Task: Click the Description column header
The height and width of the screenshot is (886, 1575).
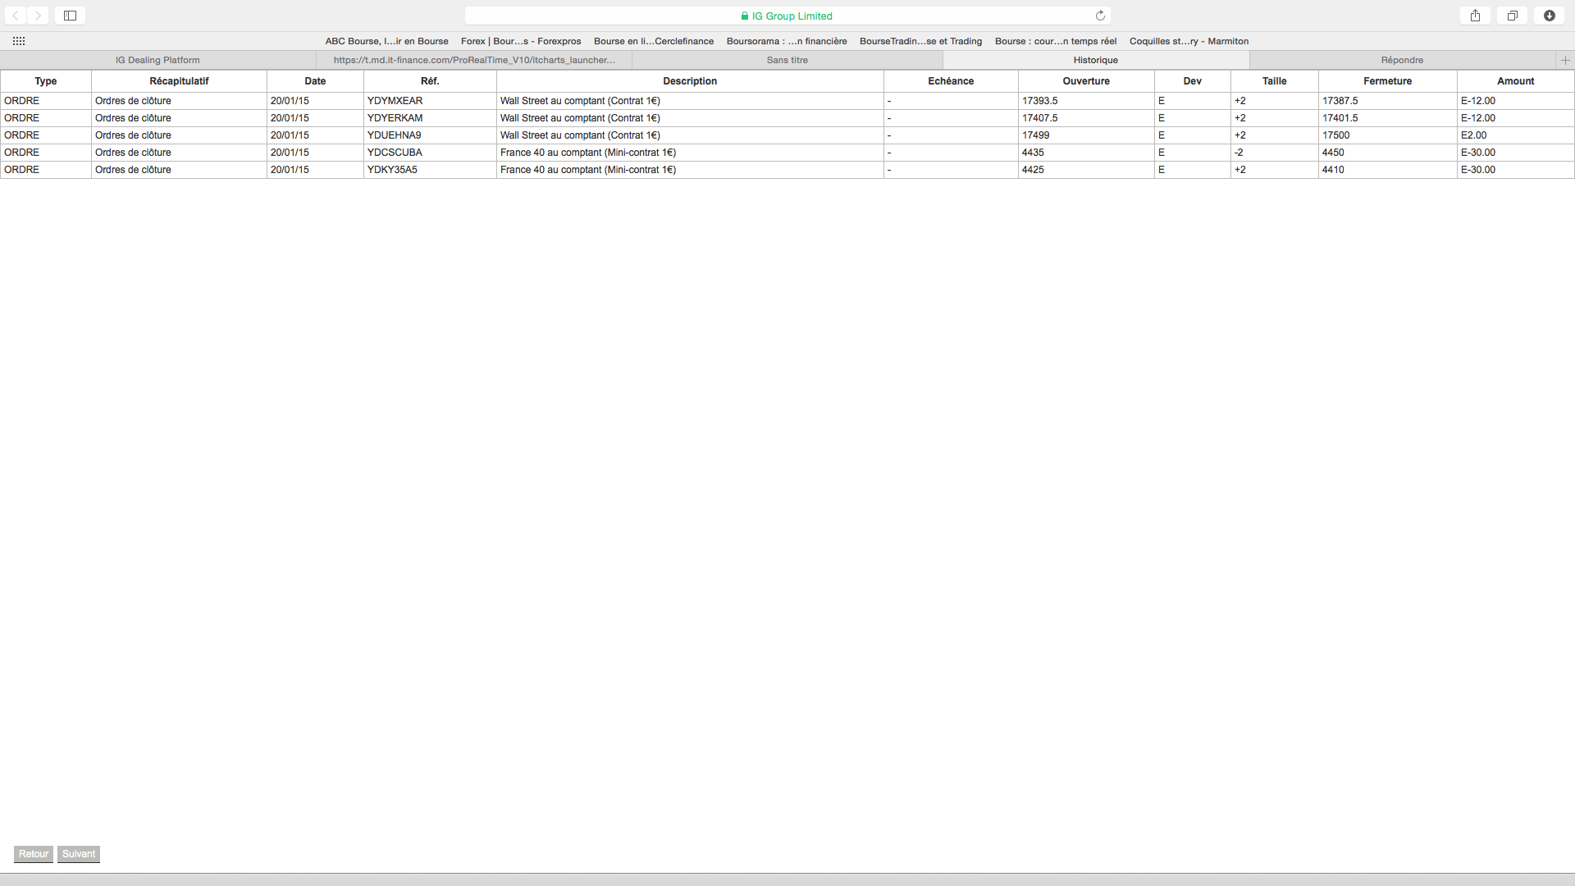Action: 689,81
